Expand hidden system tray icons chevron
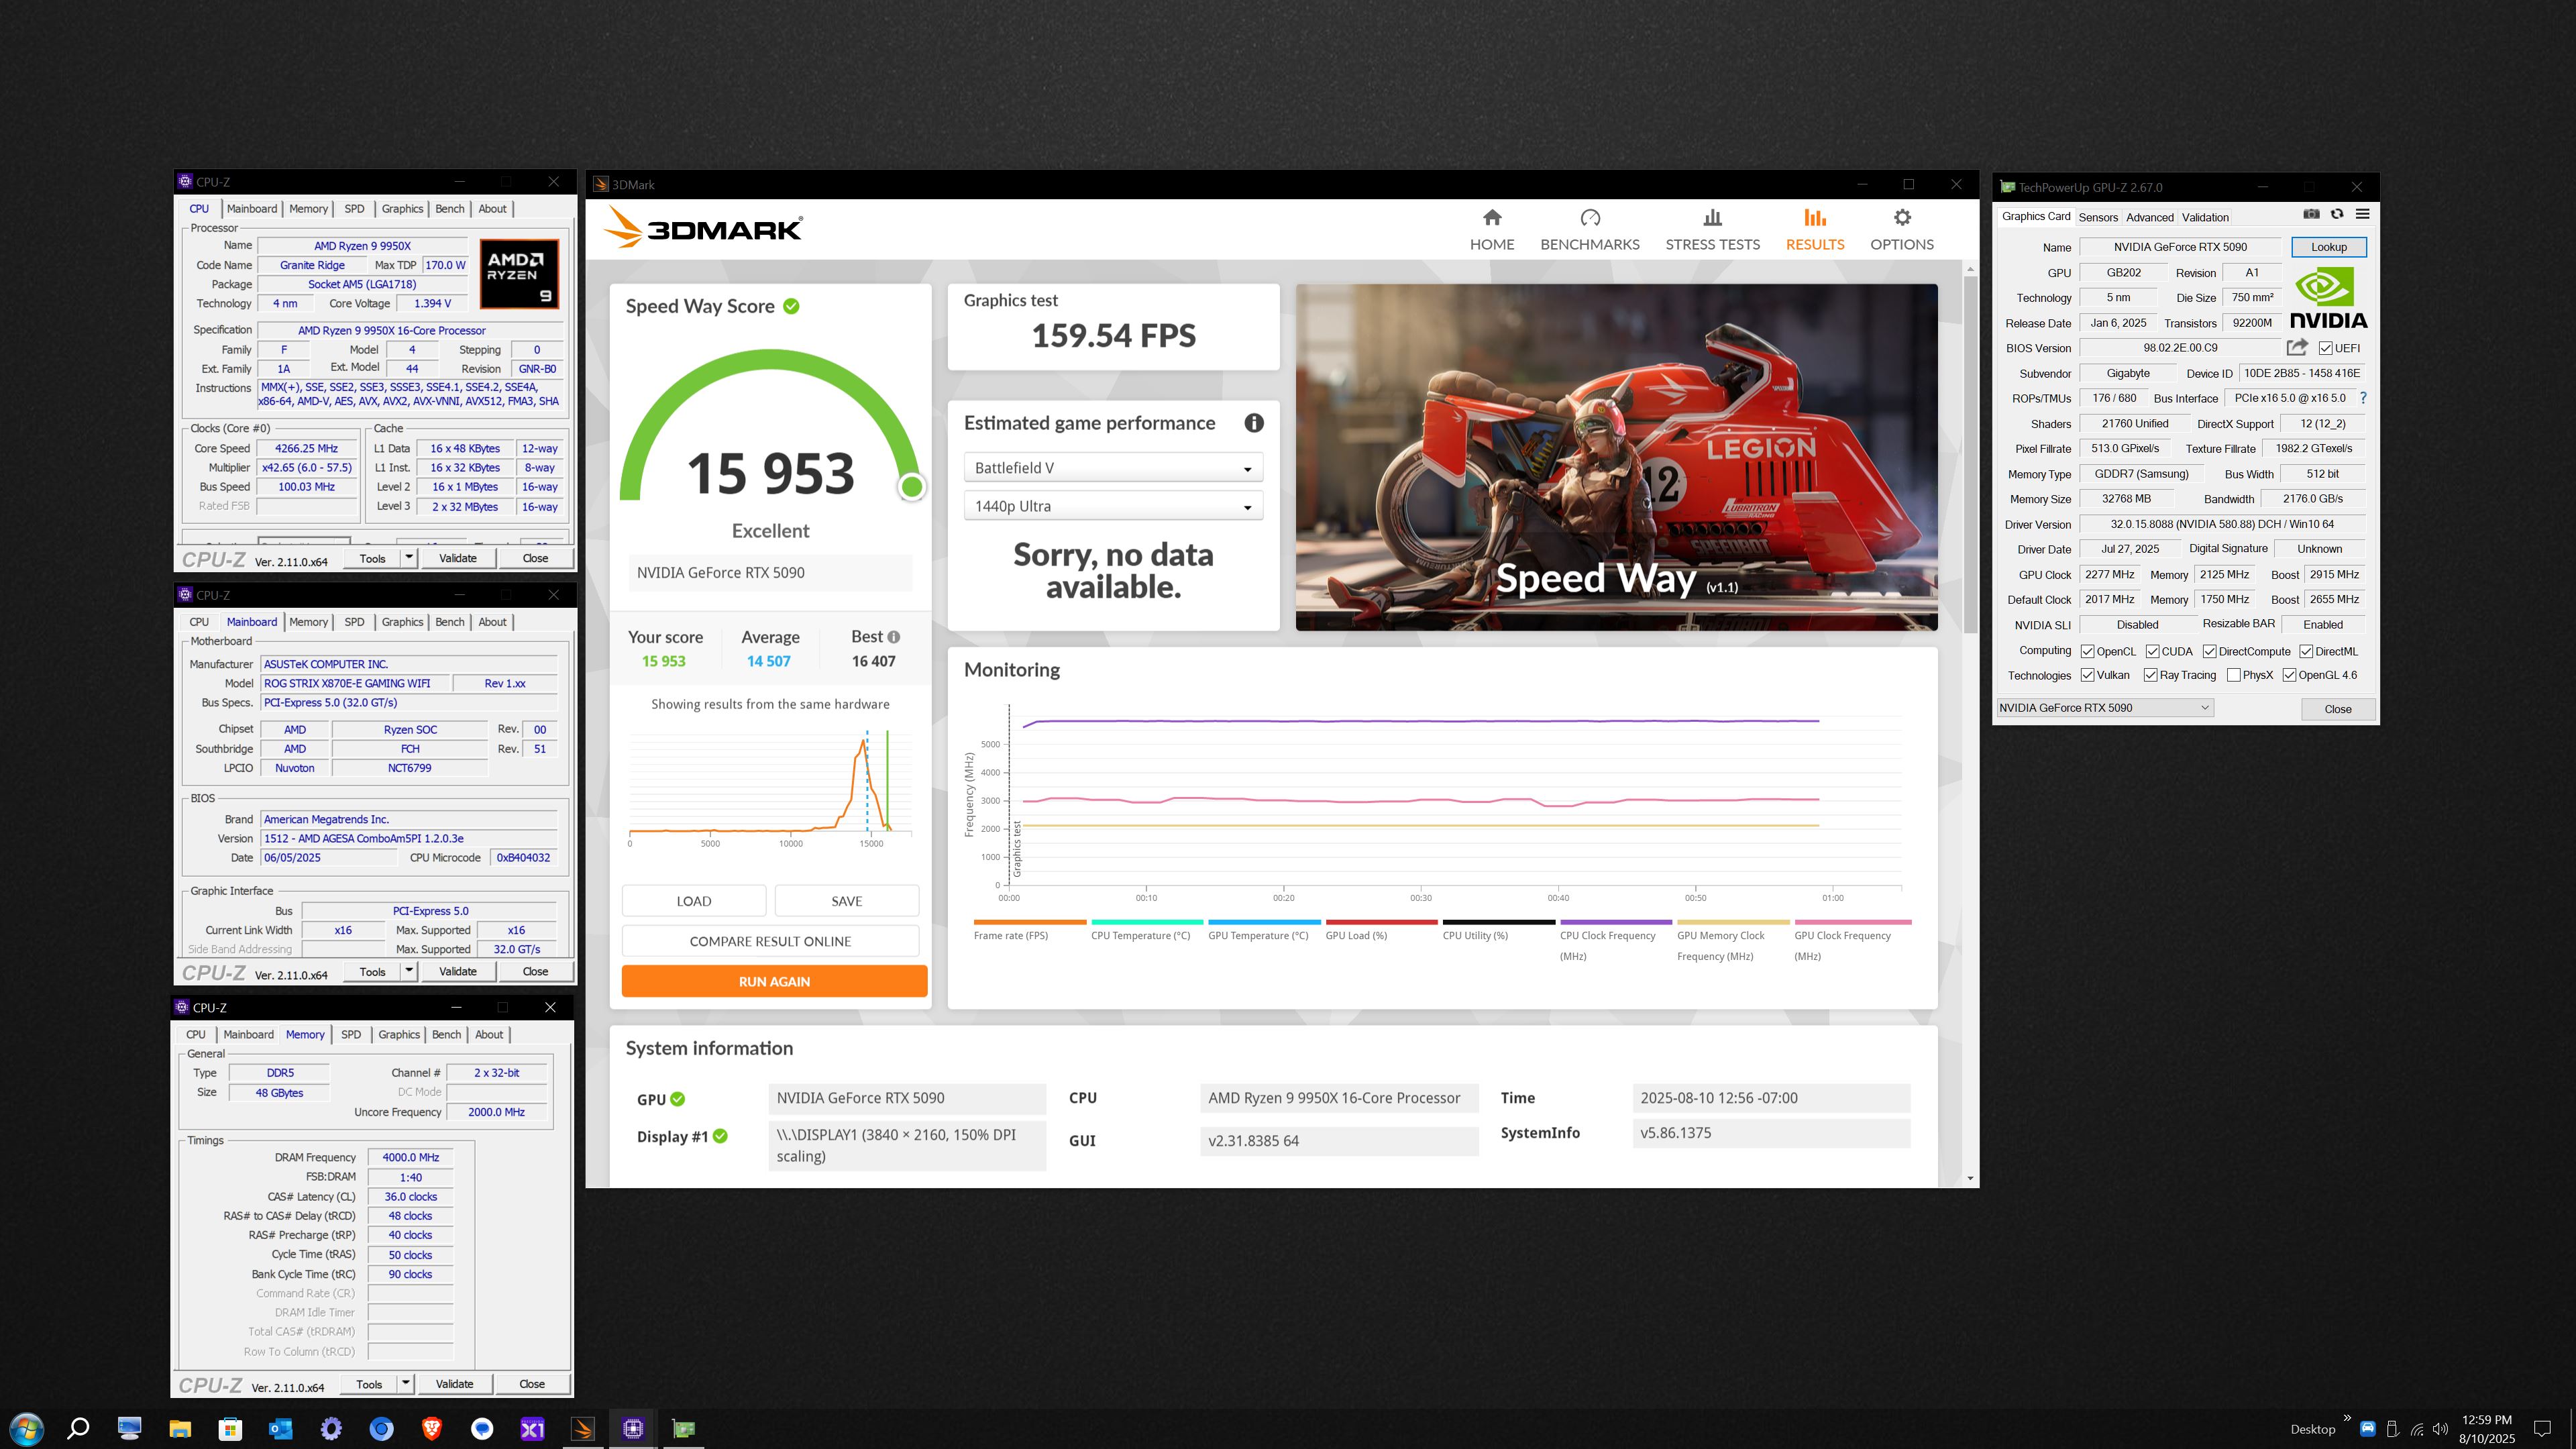The image size is (2576, 1449). 2347,1418
